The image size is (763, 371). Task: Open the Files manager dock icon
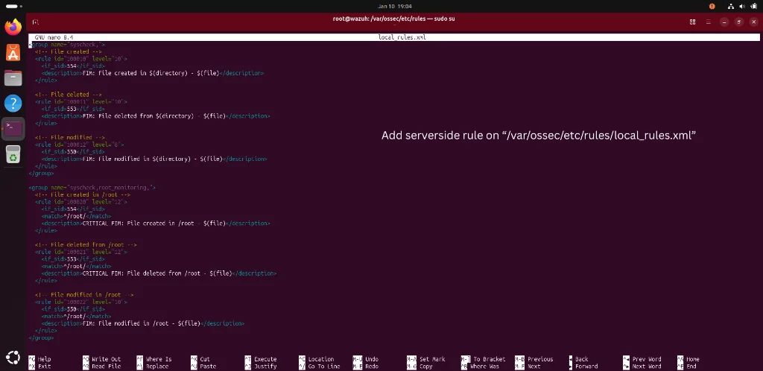(13, 77)
